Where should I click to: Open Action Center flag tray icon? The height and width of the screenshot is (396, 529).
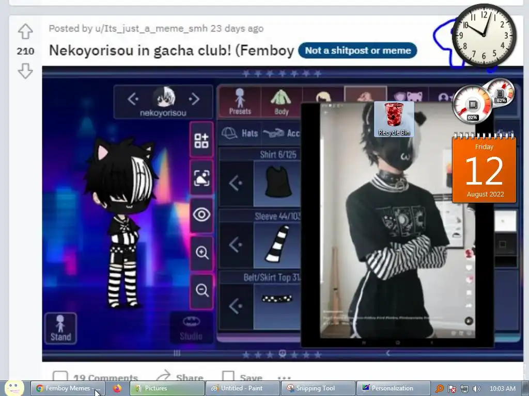coord(452,389)
